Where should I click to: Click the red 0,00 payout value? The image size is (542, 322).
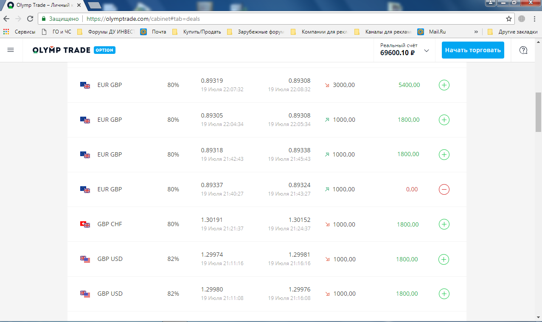412,189
